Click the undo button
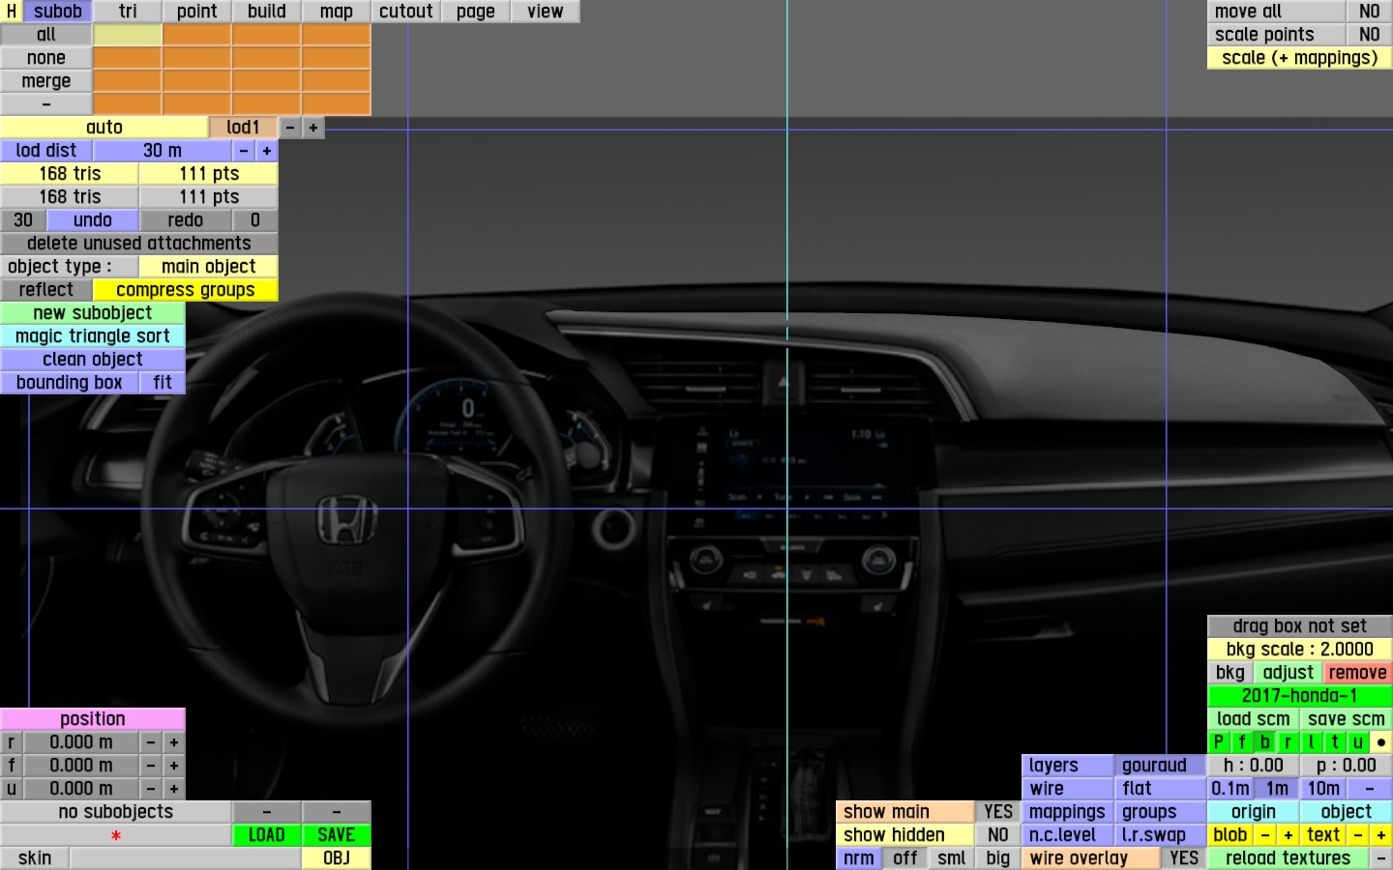 coord(93,220)
